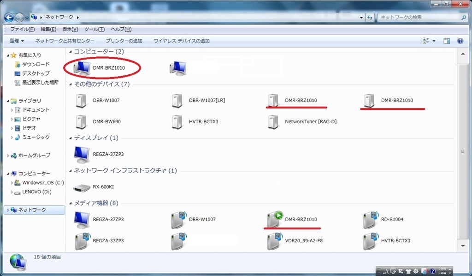Open DMR-BRZ1010 computer icon
The image size is (472, 276).
pyautogui.click(x=83, y=67)
